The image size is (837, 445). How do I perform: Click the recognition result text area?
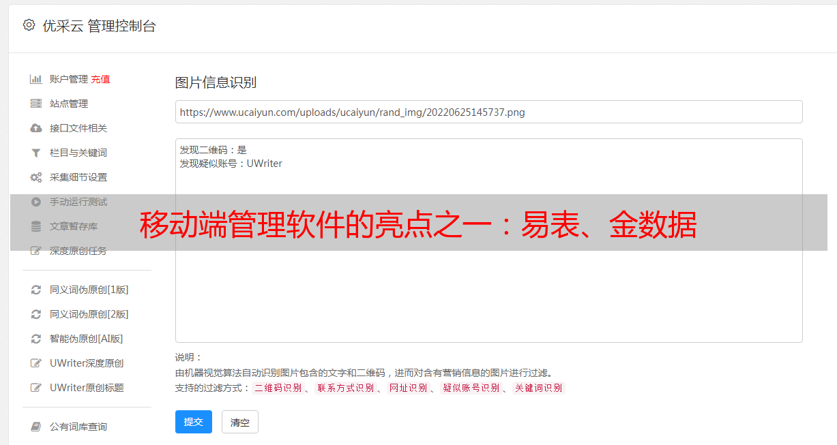pos(488,240)
